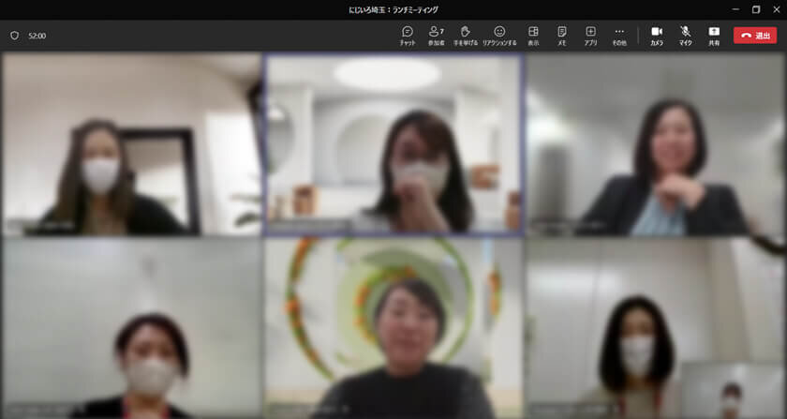Open the reactions (リアクションする) picker
The image size is (787, 419).
(499, 36)
